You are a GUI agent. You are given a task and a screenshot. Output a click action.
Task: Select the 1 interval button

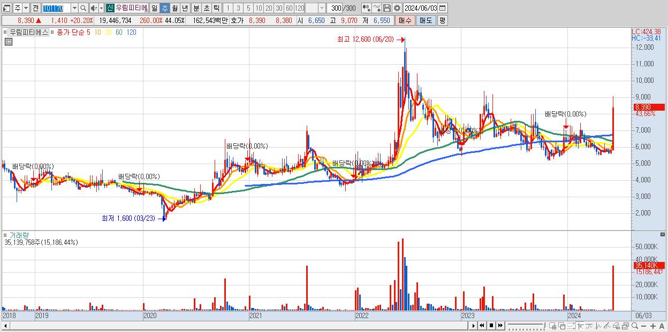(227, 8)
